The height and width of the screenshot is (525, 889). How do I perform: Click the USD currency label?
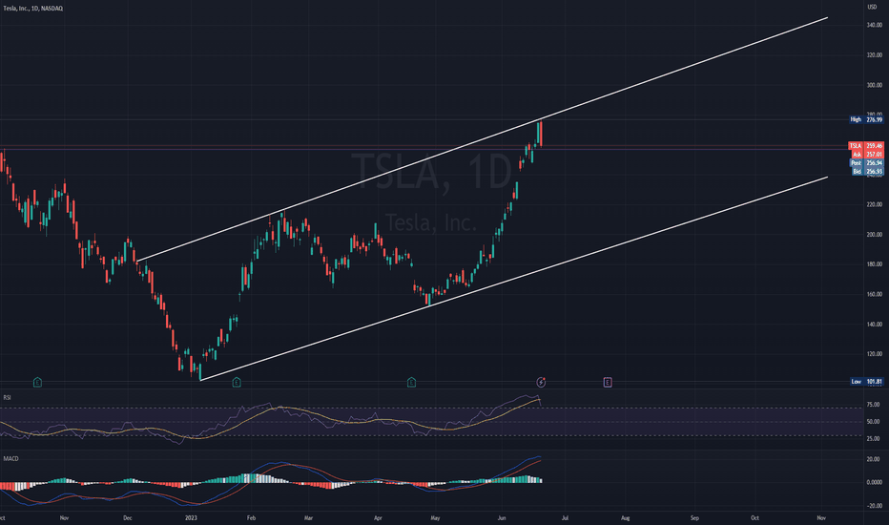pyautogui.click(x=872, y=7)
